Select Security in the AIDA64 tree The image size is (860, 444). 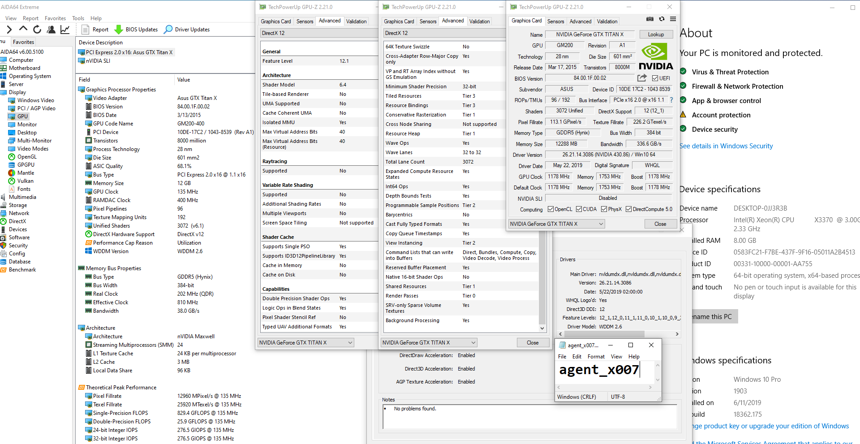coord(18,246)
